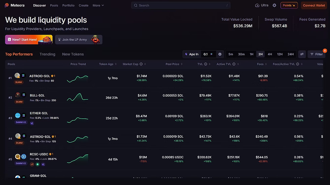
Task: Click RCSC-USDC token avatar
Action: [18, 156]
